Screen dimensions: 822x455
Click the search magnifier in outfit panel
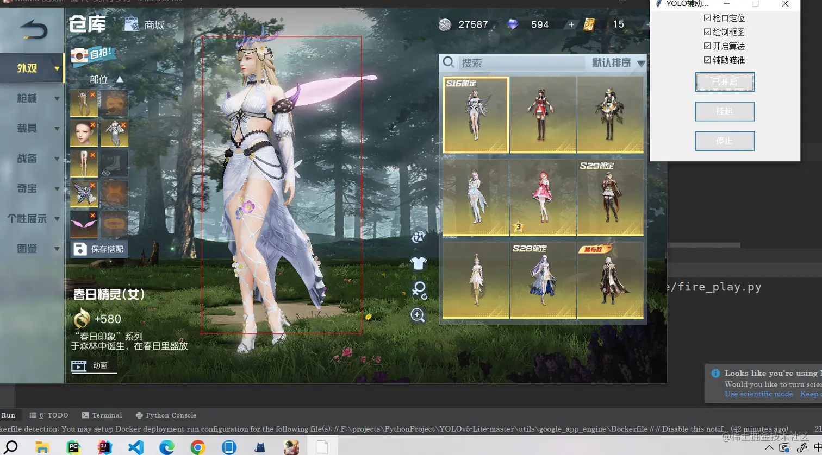coord(449,62)
